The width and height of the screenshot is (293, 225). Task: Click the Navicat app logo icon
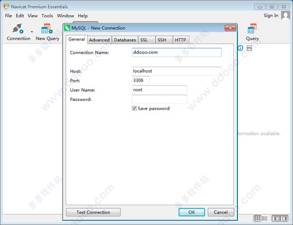point(6,6)
